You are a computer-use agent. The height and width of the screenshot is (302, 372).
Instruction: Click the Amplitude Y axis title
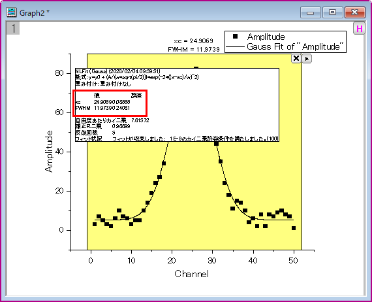pyautogui.click(x=49, y=151)
